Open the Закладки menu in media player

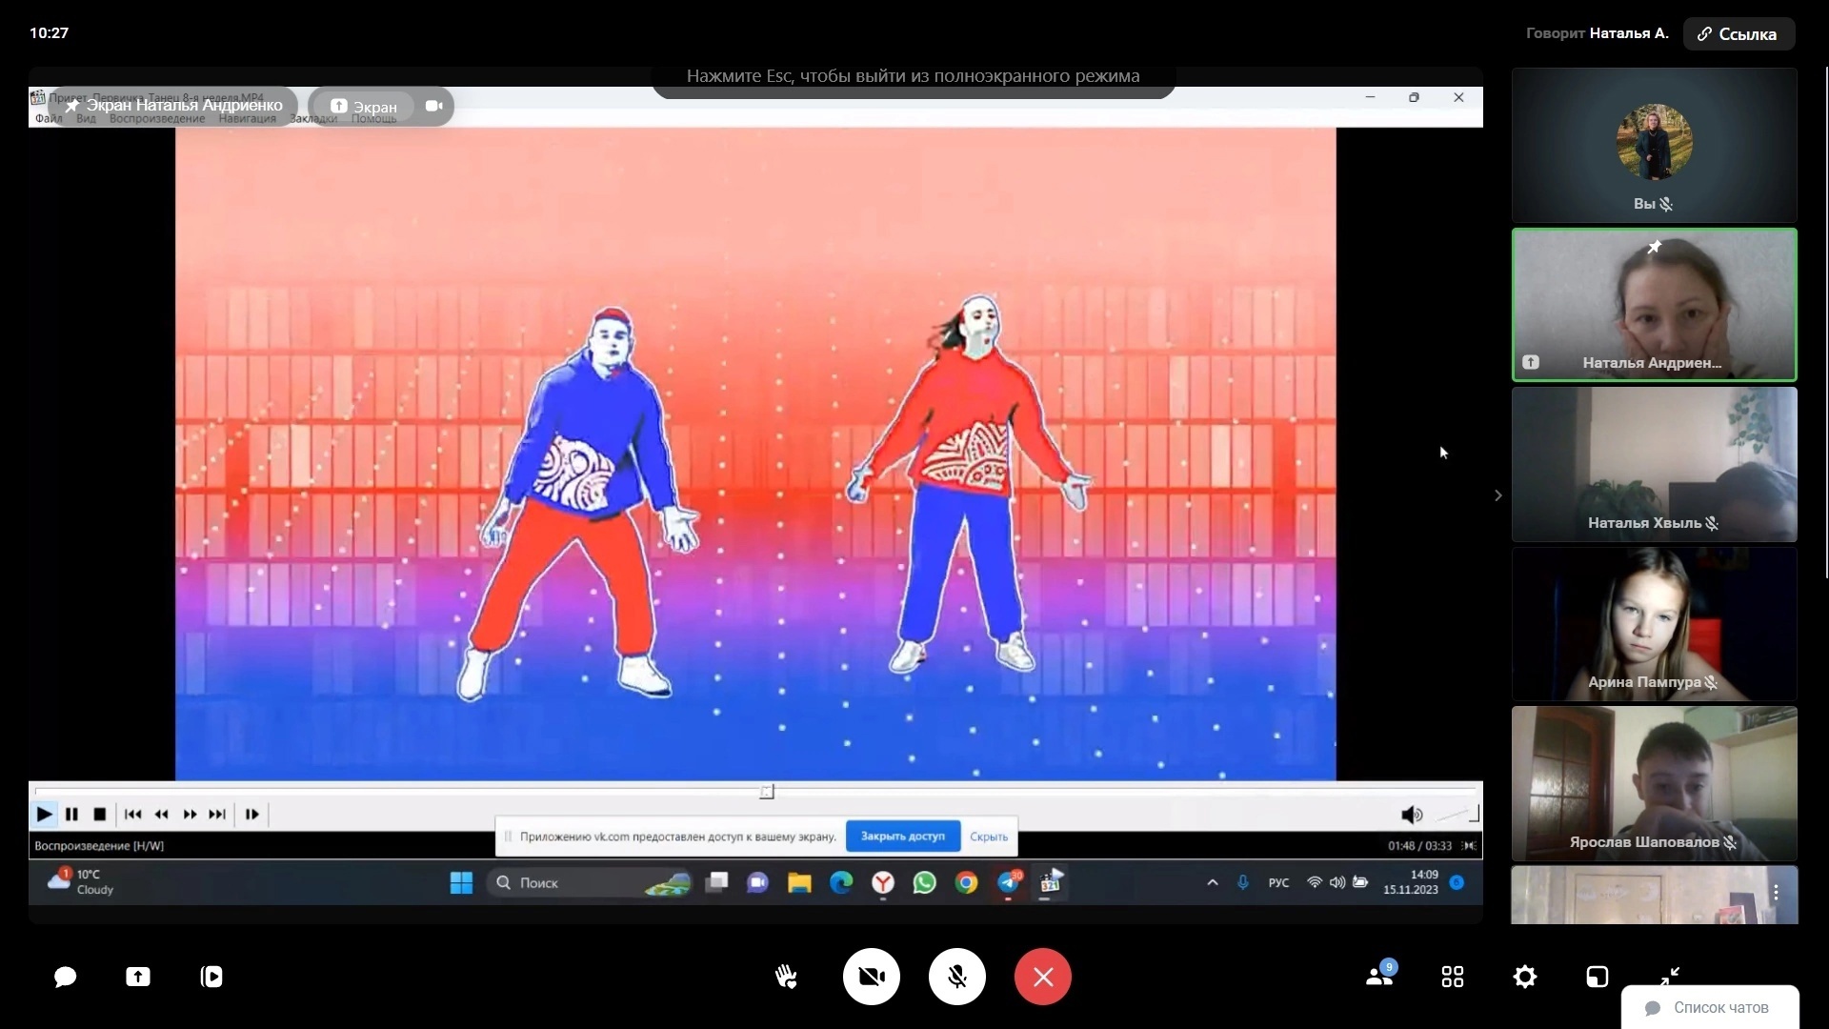[x=313, y=119]
